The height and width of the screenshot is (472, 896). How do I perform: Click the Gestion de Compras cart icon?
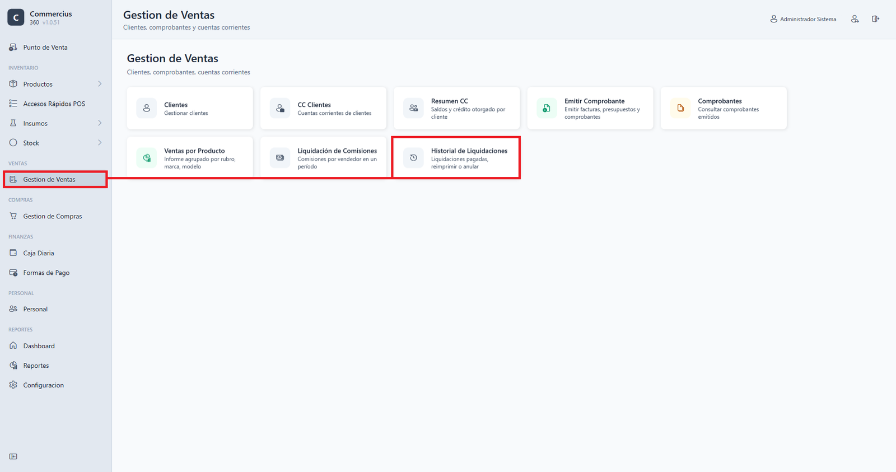tap(13, 216)
